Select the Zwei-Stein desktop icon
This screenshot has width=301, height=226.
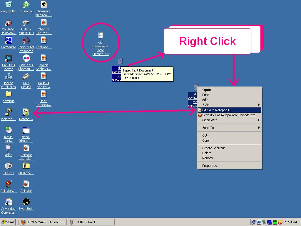[26, 202]
